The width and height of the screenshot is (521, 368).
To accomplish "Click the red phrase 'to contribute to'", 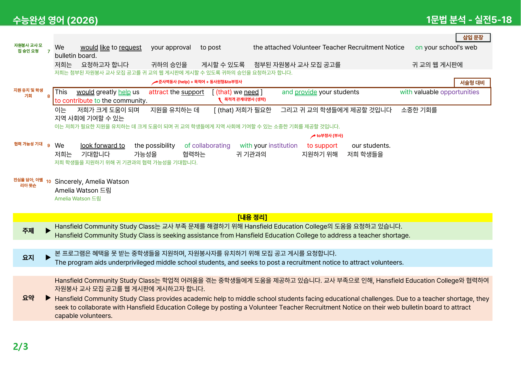I will [x=77, y=101].
